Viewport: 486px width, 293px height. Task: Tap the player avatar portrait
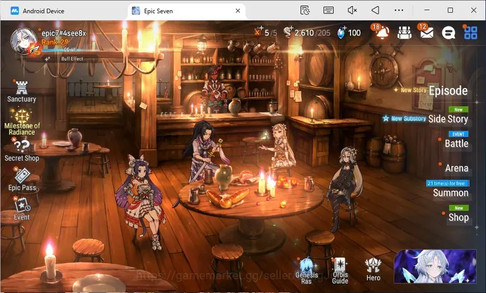[23, 41]
